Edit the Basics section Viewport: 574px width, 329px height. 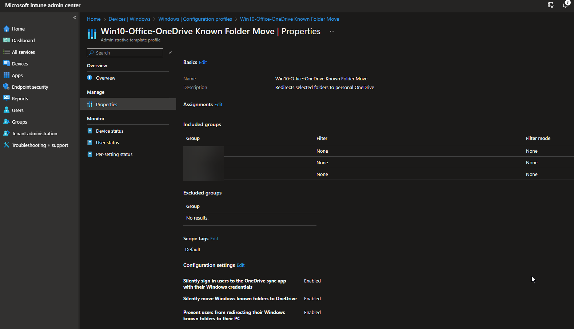203,62
